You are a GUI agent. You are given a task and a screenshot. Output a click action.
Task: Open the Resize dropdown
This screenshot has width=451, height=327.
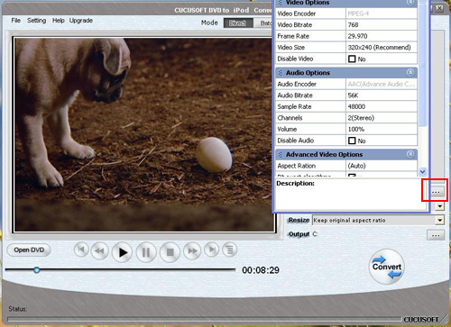pyautogui.click(x=440, y=221)
